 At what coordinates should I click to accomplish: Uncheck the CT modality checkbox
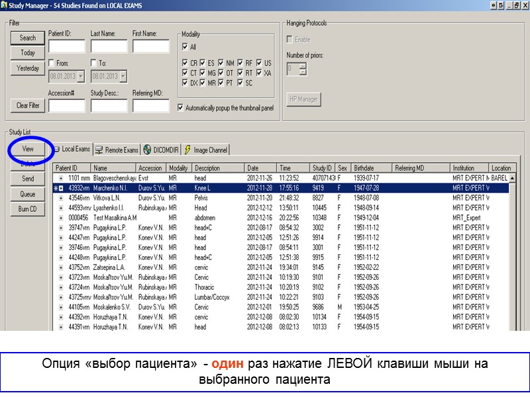[x=185, y=73]
